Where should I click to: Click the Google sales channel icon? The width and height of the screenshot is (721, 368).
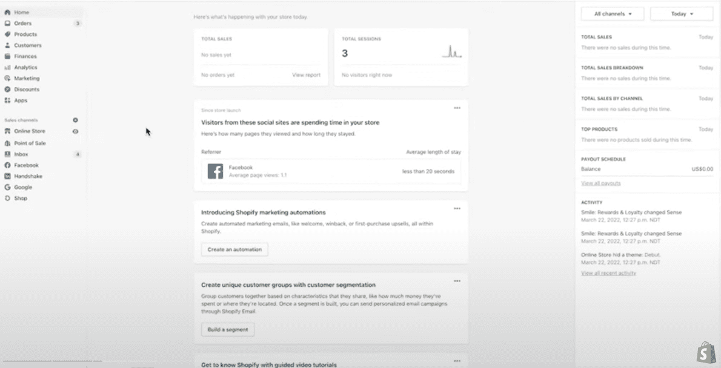click(x=7, y=188)
